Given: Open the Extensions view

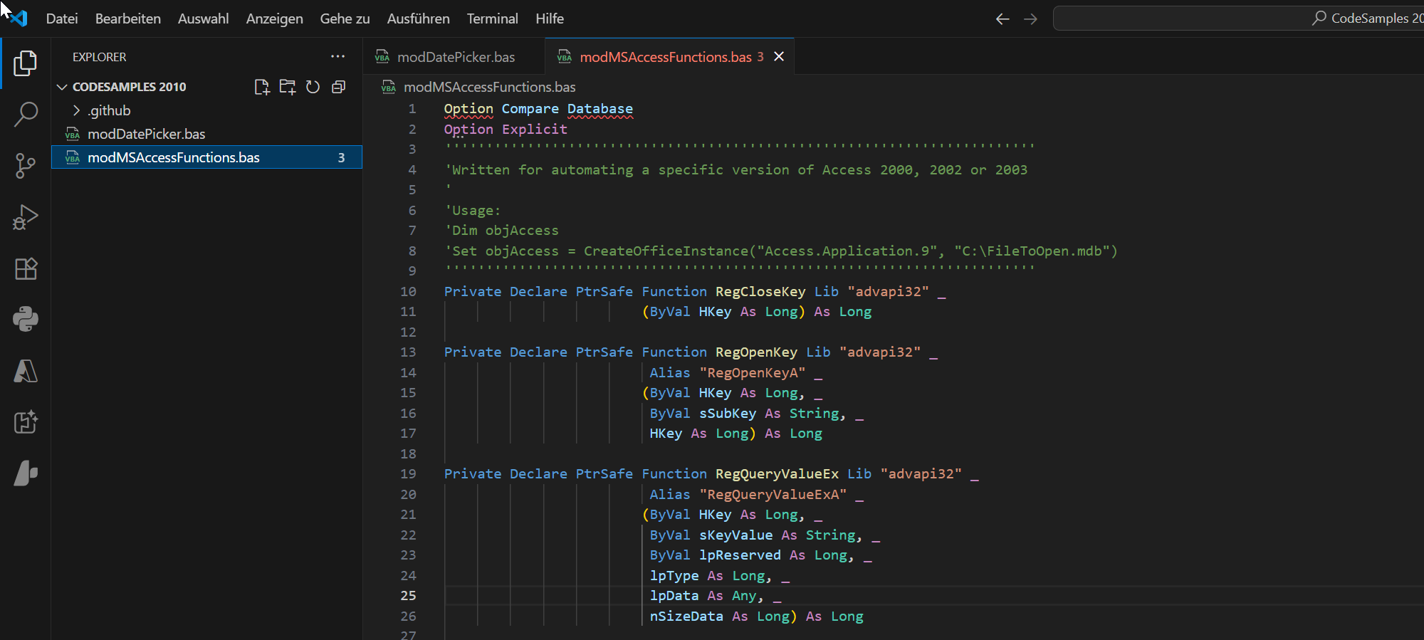Looking at the screenshot, I should coord(25,268).
